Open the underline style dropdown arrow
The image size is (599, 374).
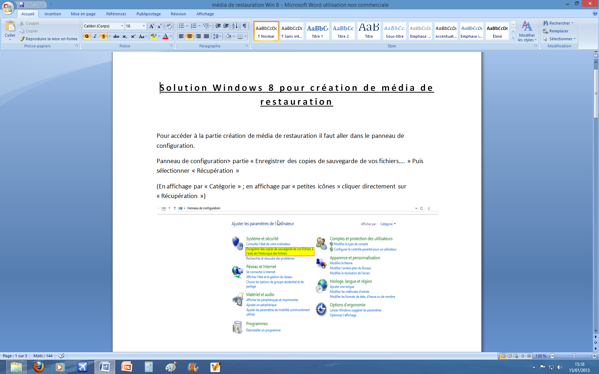(109, 36)
